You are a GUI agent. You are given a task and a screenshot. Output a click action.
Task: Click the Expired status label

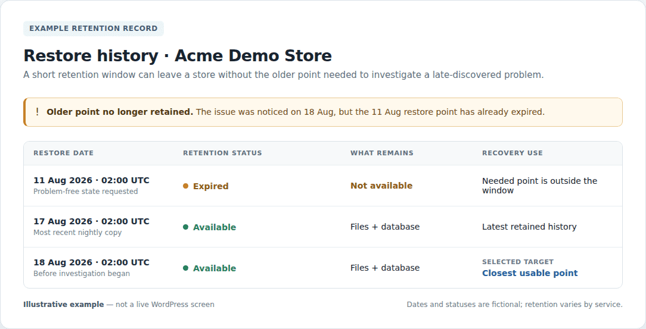[210, 186]
